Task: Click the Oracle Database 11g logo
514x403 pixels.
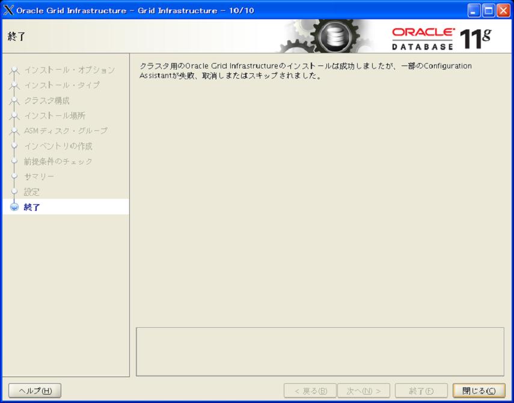Action: 441,38
